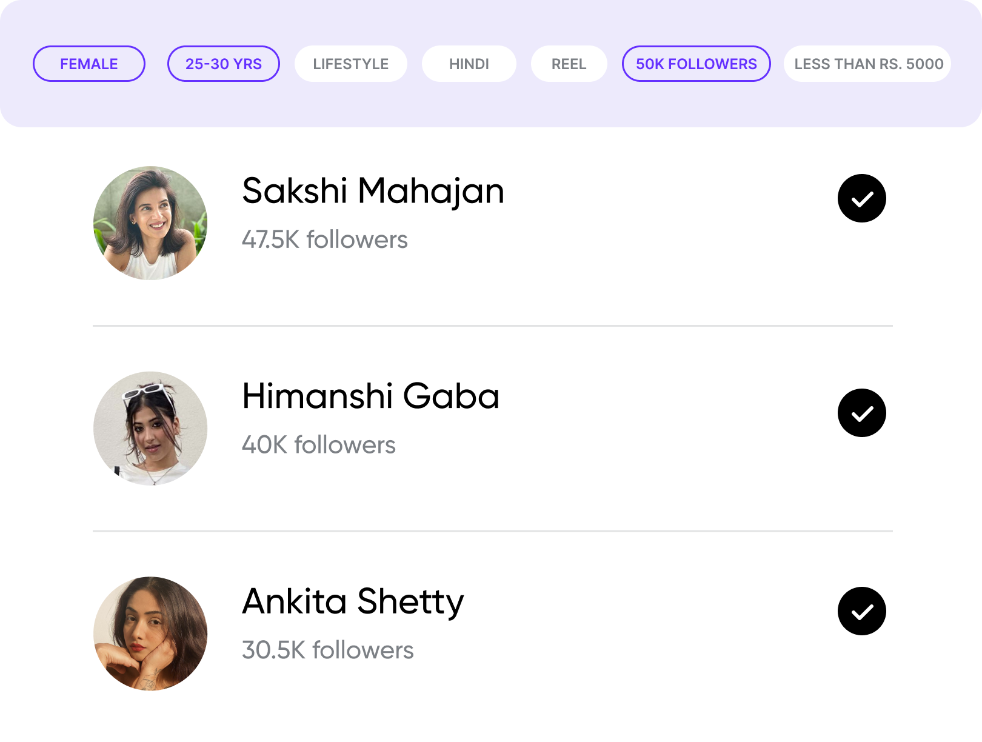982x742 pixels.
Task: Click the 47.5K followers count
Action: pyautogui.click(x=324, y=239)
